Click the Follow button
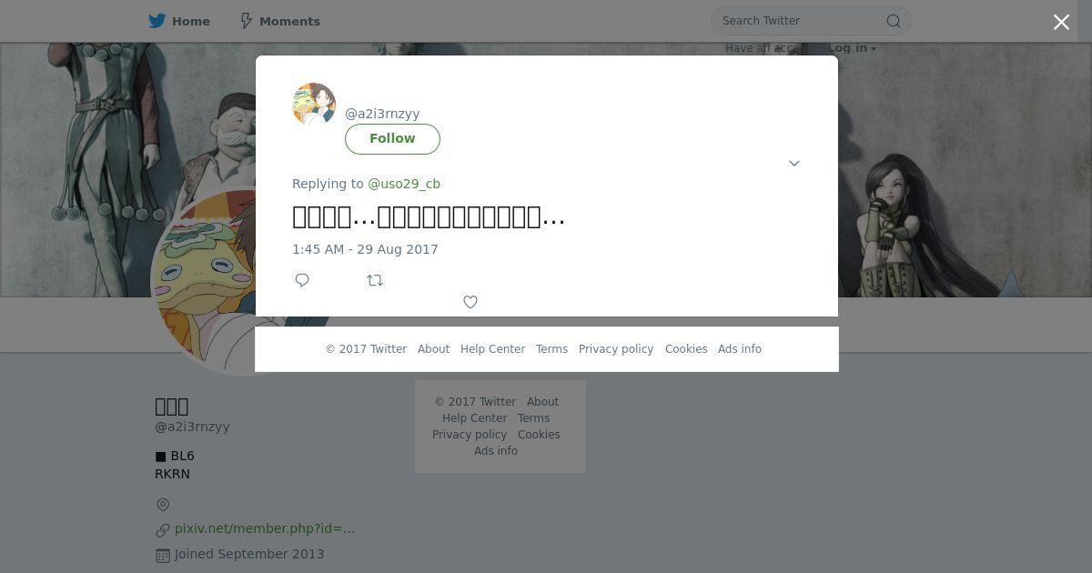 click(392, 139)
